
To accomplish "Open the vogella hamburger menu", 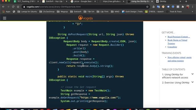I will point(5,18).
